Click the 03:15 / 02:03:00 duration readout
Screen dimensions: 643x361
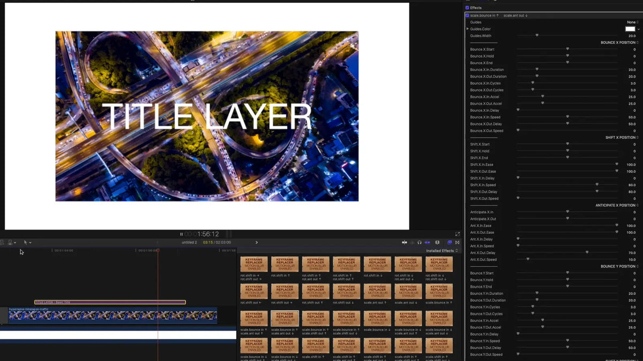(x=216, y=242)
